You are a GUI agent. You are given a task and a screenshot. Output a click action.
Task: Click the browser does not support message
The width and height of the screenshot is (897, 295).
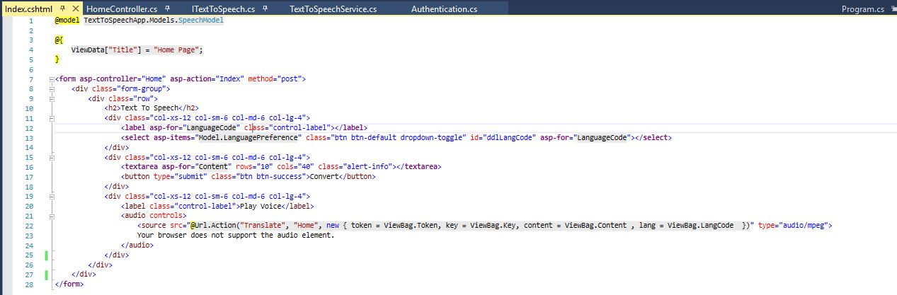(236, 234)
